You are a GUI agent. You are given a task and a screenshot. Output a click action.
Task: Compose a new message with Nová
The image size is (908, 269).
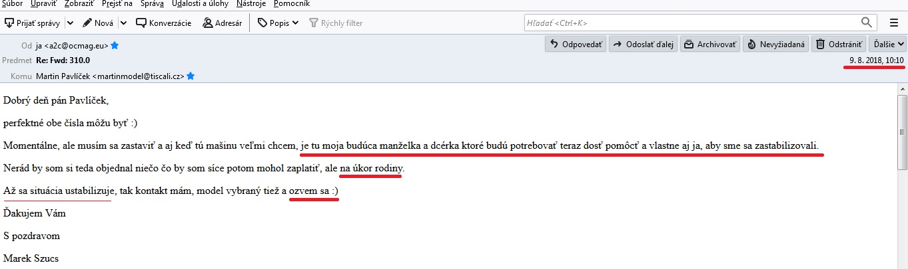[x=98, y=23]
